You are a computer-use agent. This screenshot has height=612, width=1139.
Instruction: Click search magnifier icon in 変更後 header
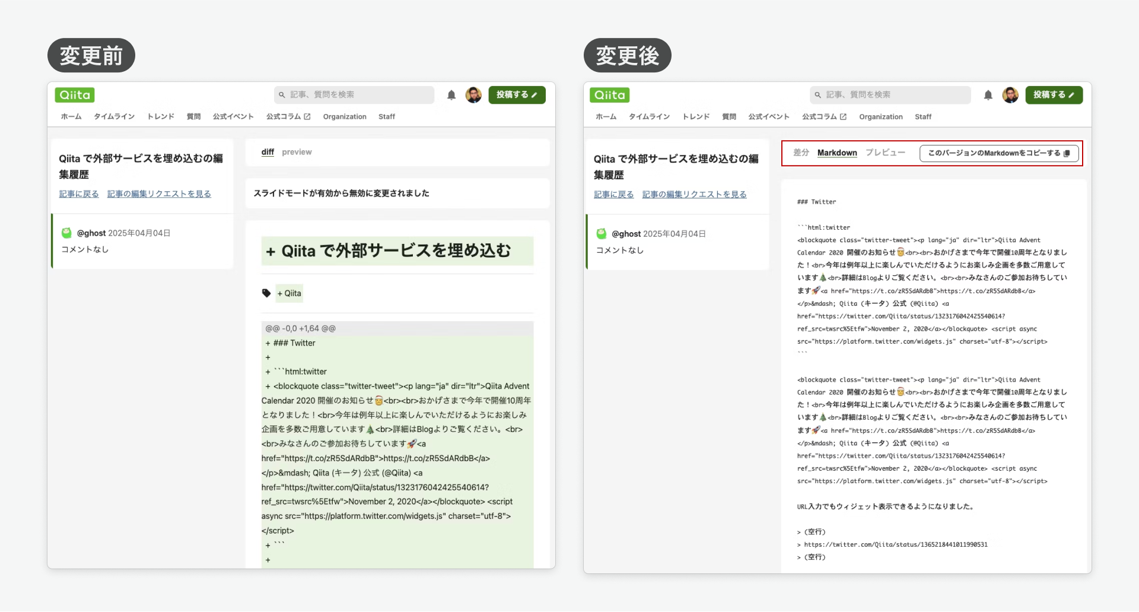click(818, 95)
